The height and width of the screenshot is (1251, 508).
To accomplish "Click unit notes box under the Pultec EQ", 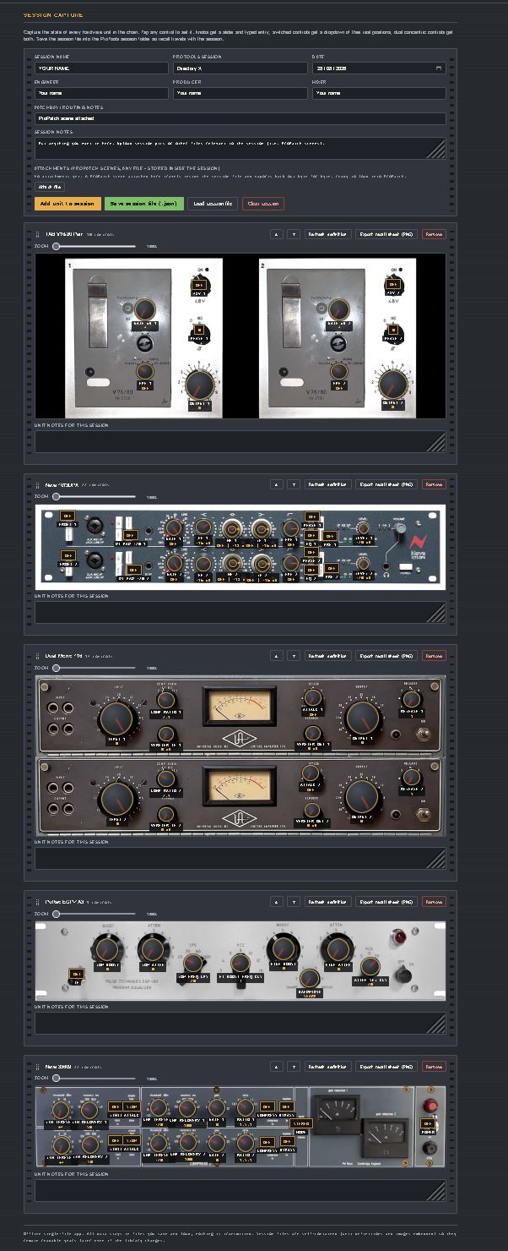I will coord(240,1024).
